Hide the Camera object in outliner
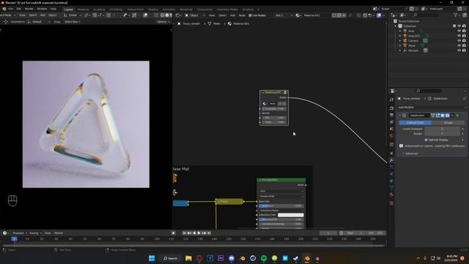469x264 pixels. click(459, 40)
